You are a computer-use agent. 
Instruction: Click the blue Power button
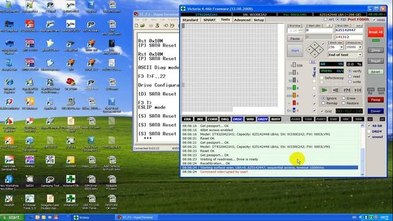point(375,111)
